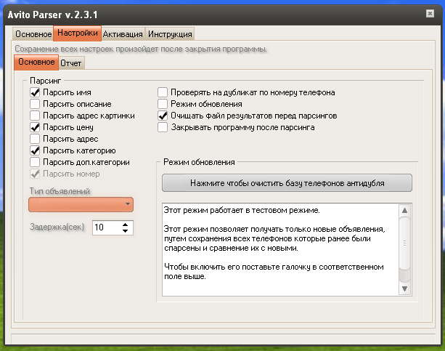
Task: Toggle Парсить цену checkbox
Action: click(x=34, y=127)
